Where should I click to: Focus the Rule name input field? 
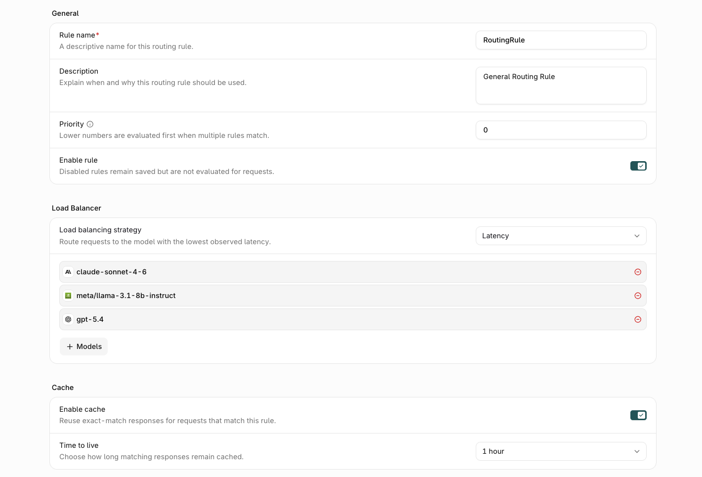pos(561,40)
